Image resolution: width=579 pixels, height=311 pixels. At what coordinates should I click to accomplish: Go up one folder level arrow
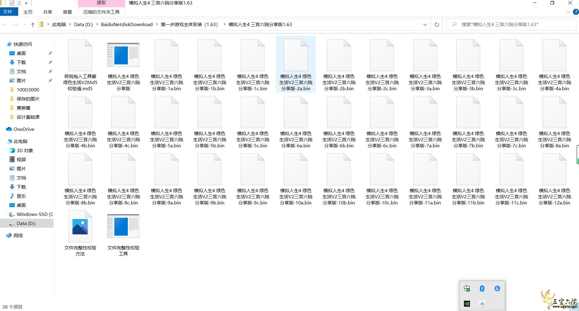click(x=33, y=25)
